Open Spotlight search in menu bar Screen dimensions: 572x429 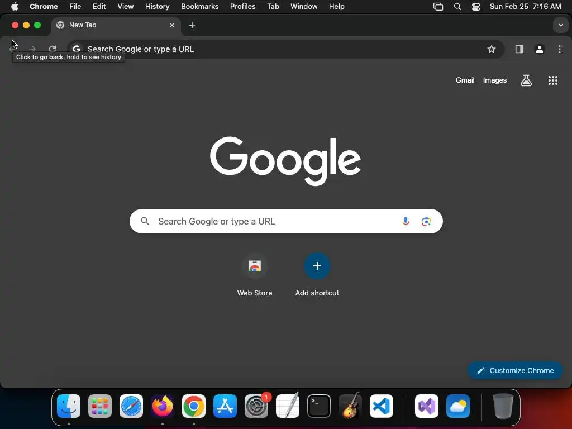[x=457, y=6]
